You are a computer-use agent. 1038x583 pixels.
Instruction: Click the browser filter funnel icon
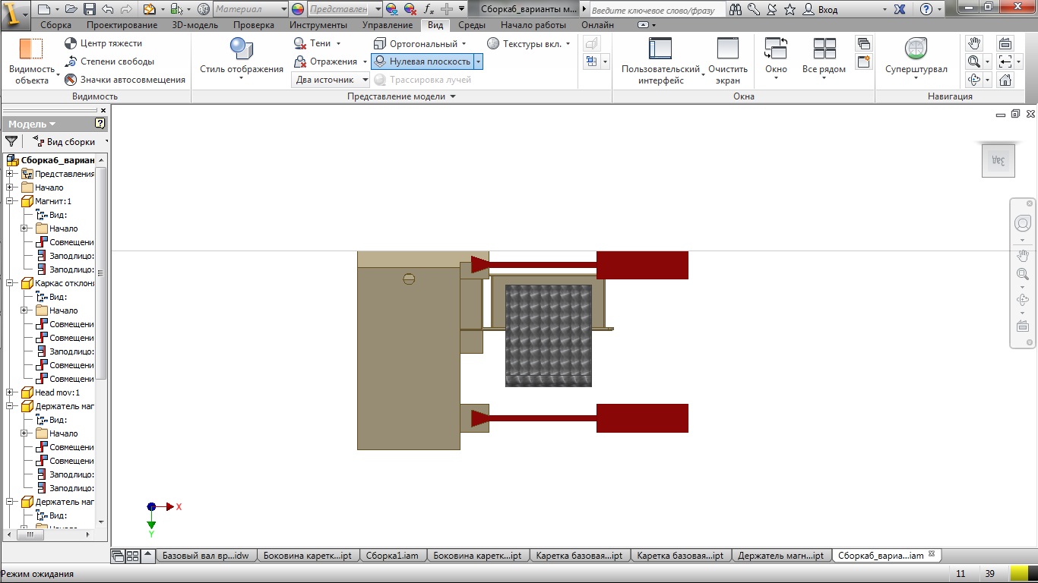click(x=11, y=141)
